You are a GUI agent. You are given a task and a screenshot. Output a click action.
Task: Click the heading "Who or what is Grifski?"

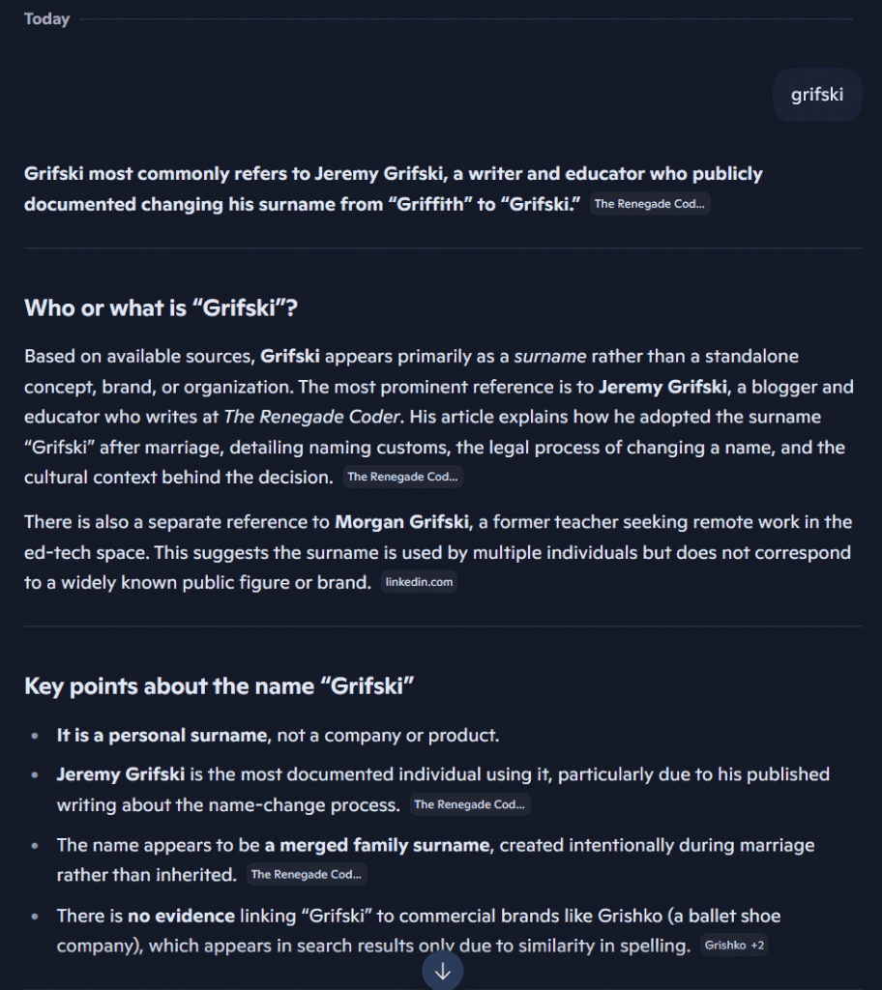click(162, 308)
